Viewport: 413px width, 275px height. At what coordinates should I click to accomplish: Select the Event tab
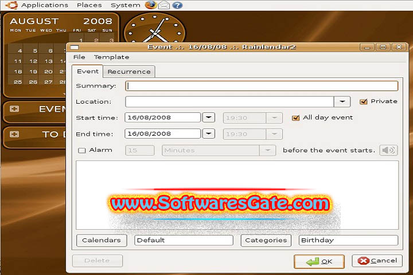click(87, 71)
